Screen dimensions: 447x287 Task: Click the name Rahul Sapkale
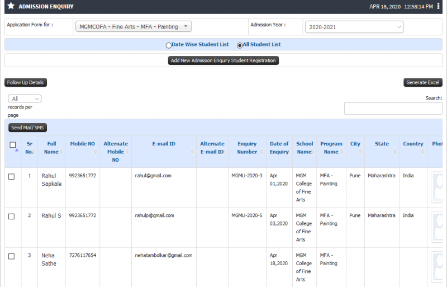click(x=51, y=180)
